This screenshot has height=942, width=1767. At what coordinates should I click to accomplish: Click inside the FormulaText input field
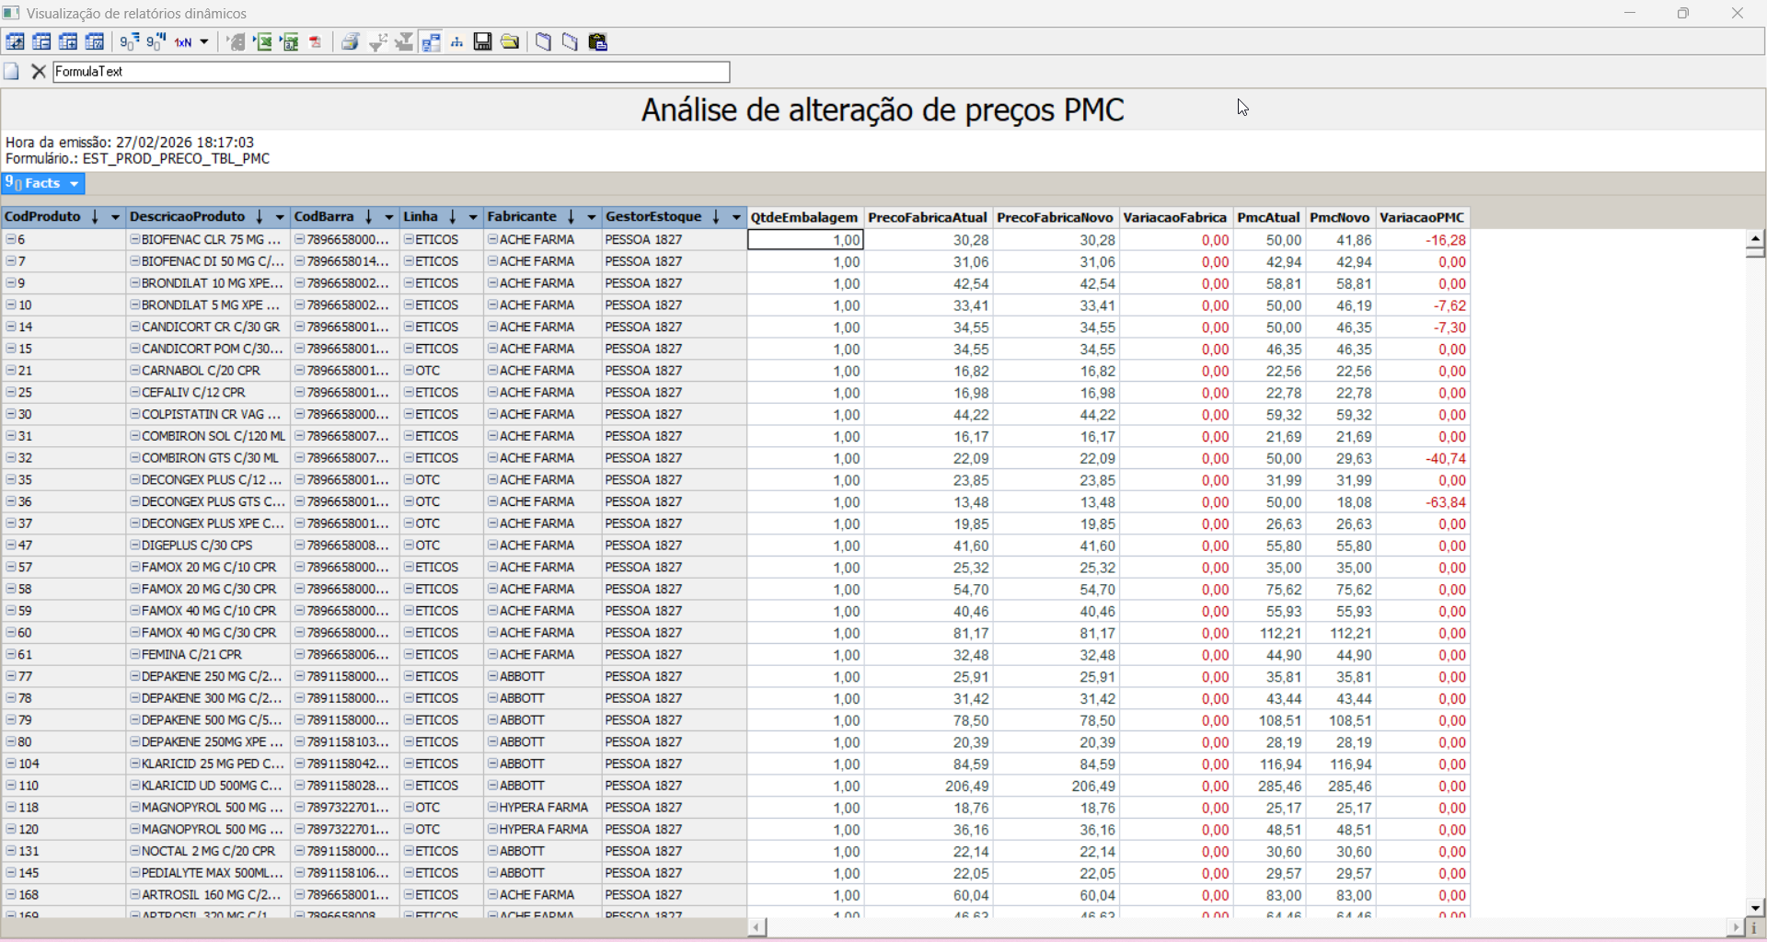pos(391,72)
